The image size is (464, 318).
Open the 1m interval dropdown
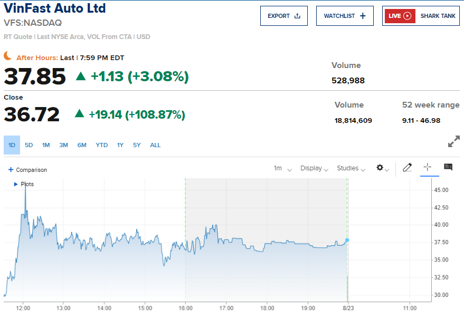coord(282,168)
